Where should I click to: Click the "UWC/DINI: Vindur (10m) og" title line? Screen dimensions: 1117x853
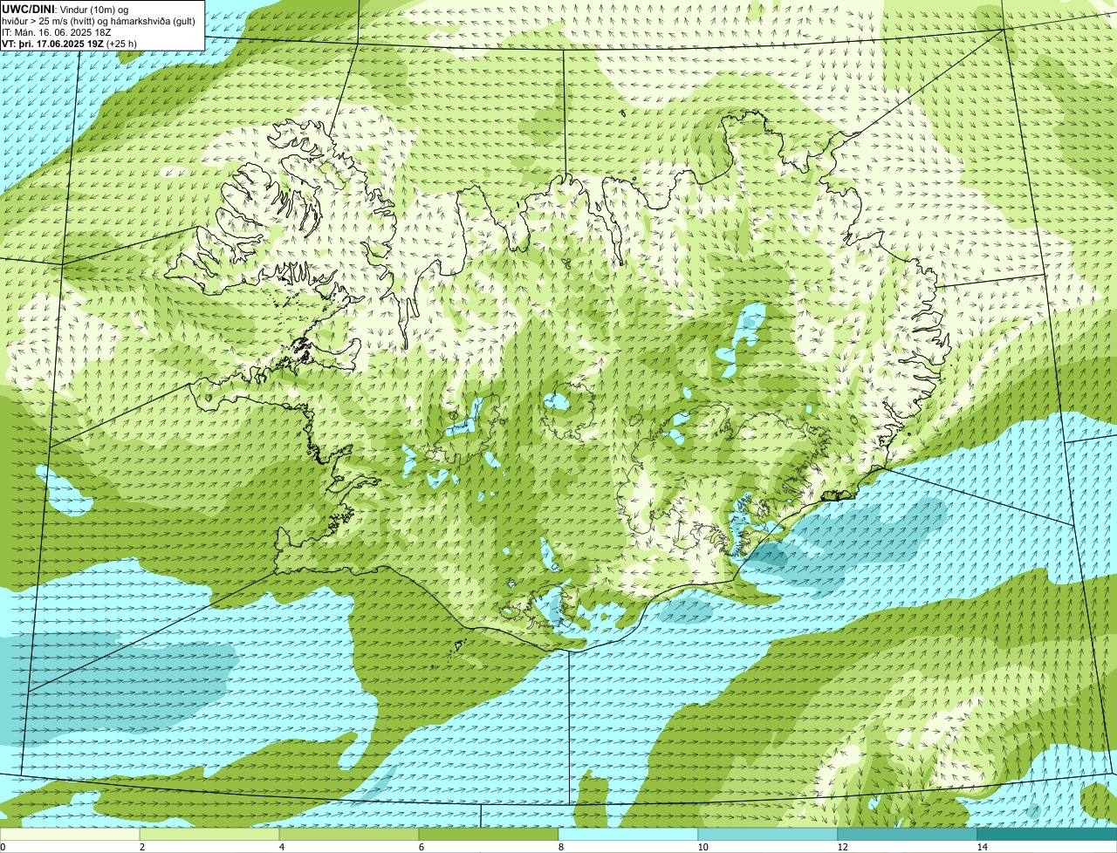tap(65, 9)
